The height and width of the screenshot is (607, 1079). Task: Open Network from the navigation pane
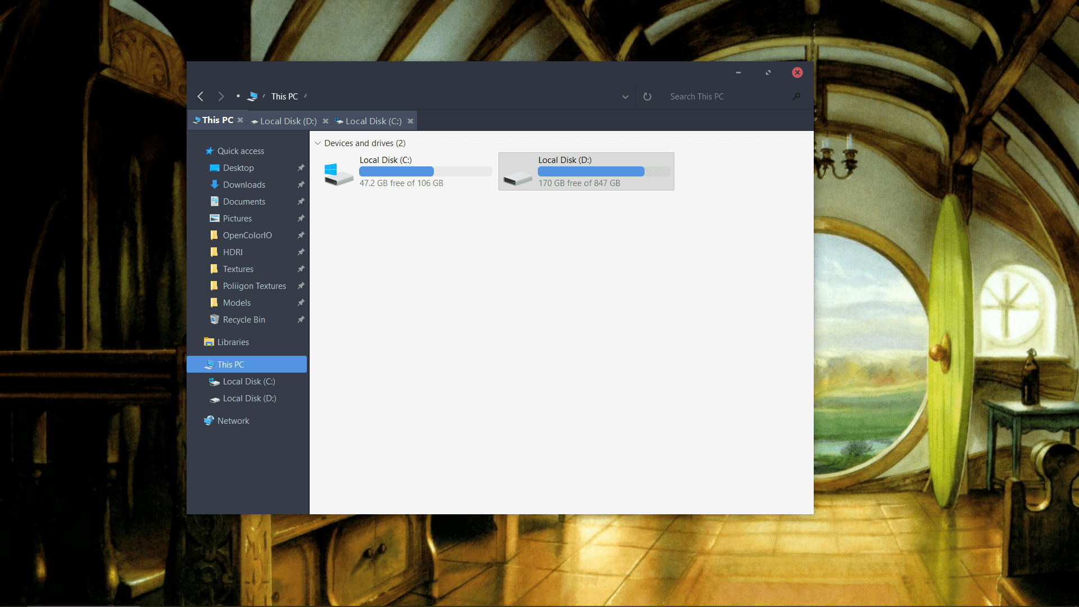pos(233,420)
